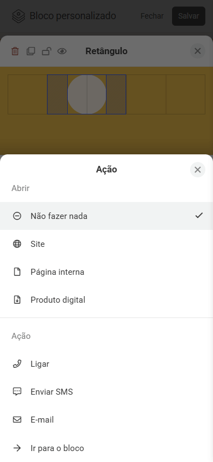
Task: Toggle the lock icon for Retângulo
Action: pyautogui.click(x=46, y=51)
